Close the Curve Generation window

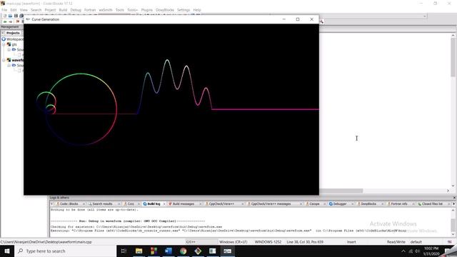tap(311, 19)
